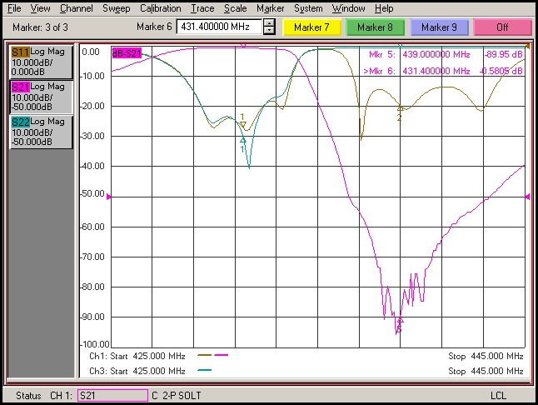538x405 pixels.
Task: Open the File menu
Action: coord(14,8)
